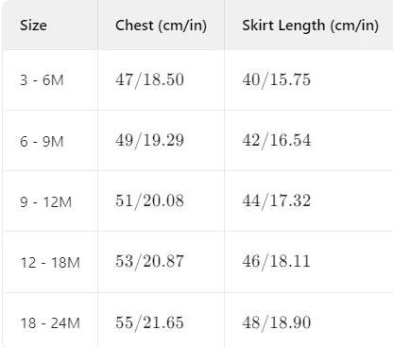The image size is (393, 348).
Task: Select the 18 - 24M size cell
Action: tap(50, 322)
